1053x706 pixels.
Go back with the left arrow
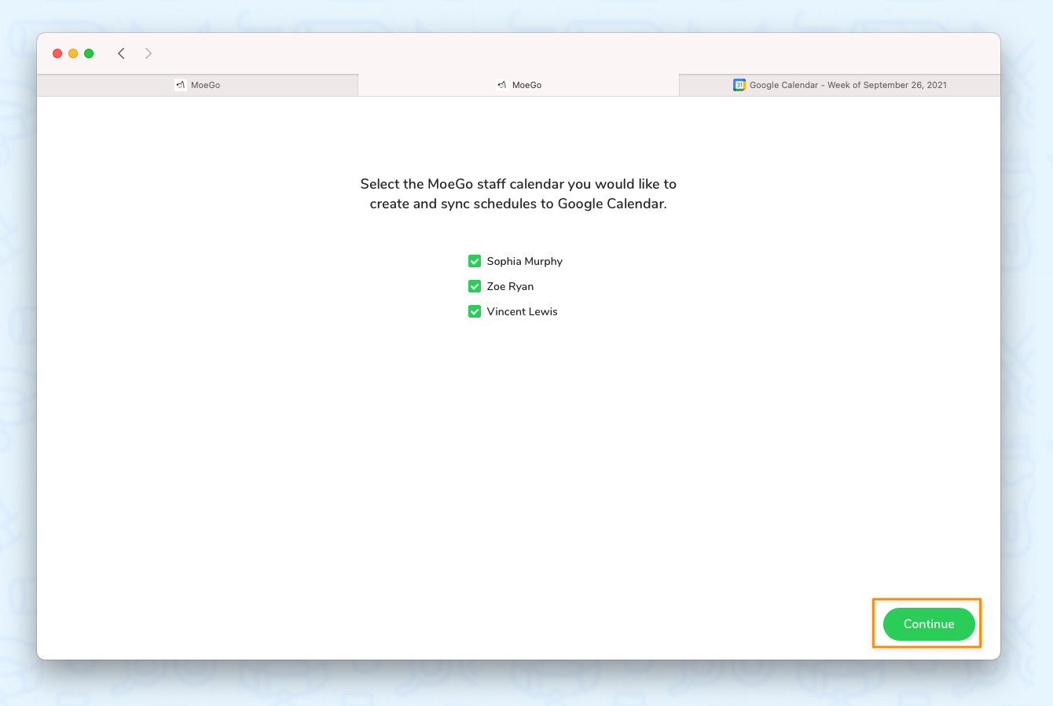[121, 53]
